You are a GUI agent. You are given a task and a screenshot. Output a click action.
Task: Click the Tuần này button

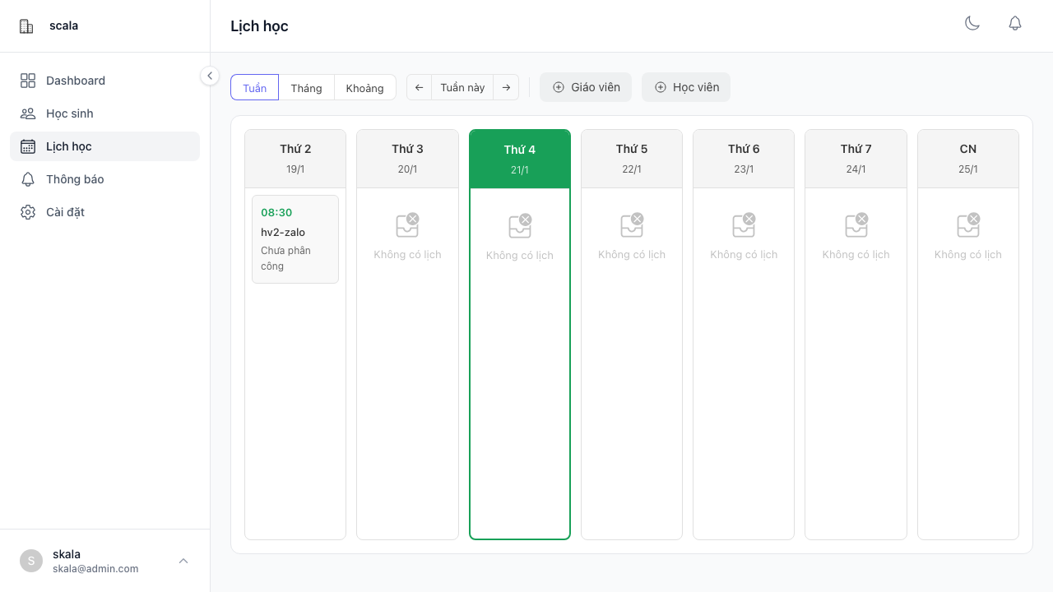click(462, 88)
